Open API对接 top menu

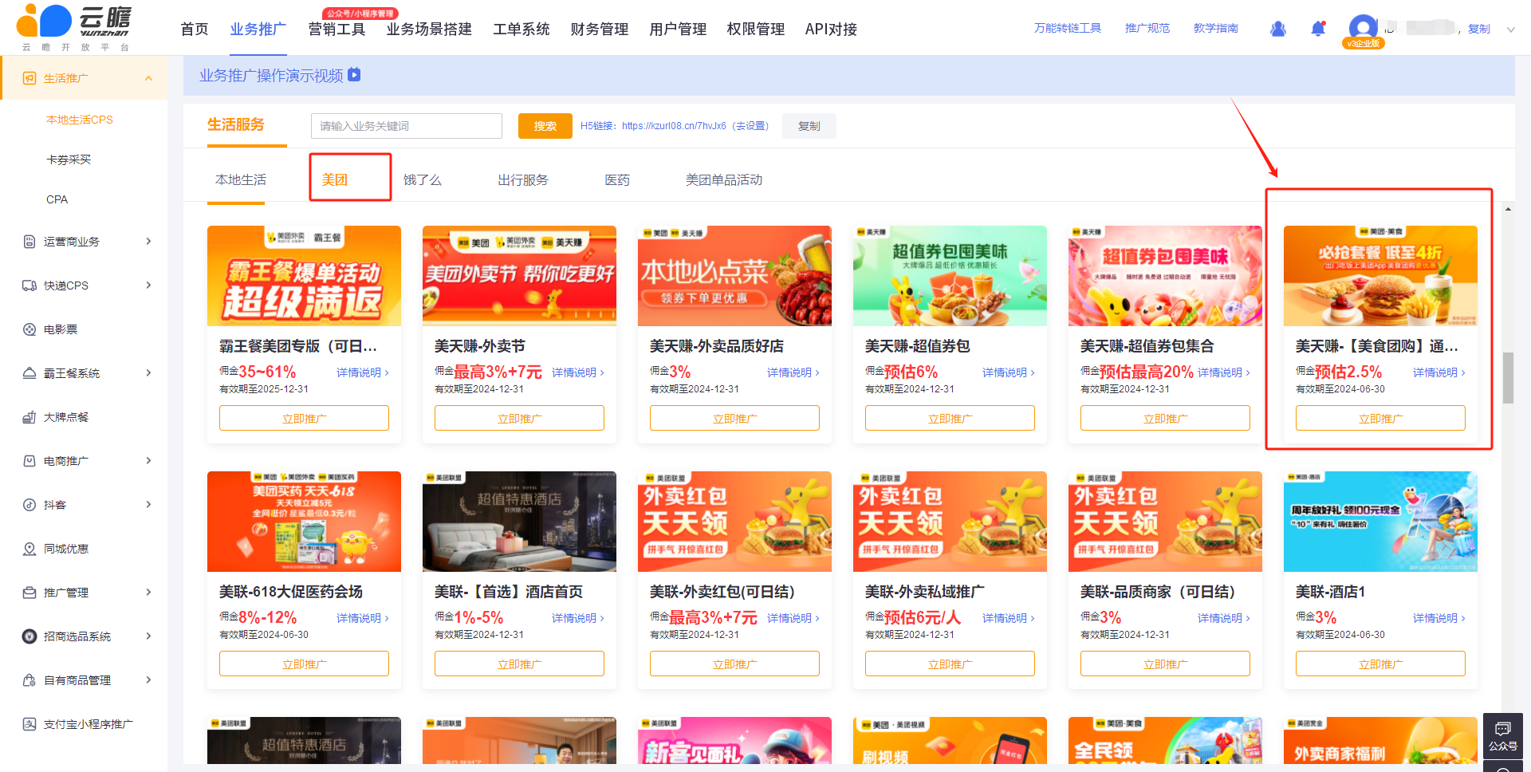pyautogui.click(x=831, y=30)
